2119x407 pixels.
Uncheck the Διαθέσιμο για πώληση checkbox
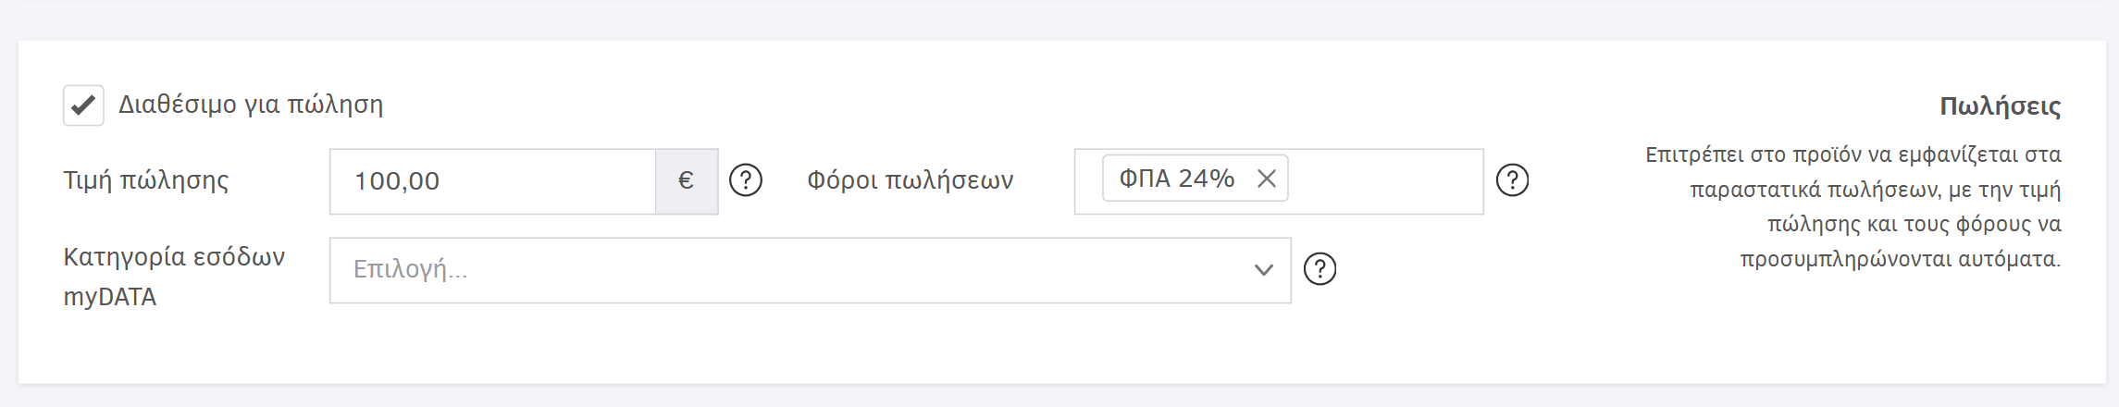tap(83, 105)
